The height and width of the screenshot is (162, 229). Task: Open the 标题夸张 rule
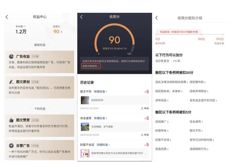pos(162,131)
